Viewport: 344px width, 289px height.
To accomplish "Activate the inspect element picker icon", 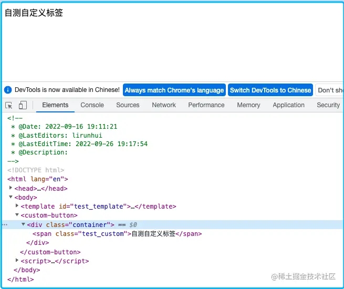I will tap(9, 105).
